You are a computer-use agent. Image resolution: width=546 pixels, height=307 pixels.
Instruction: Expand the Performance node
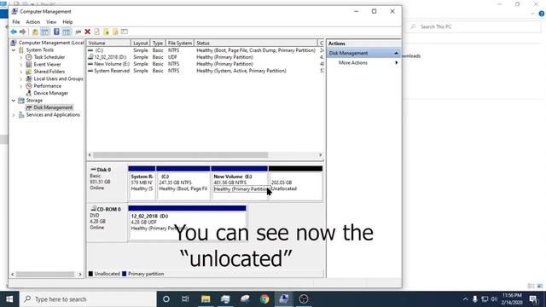click(x=20, y=86)
